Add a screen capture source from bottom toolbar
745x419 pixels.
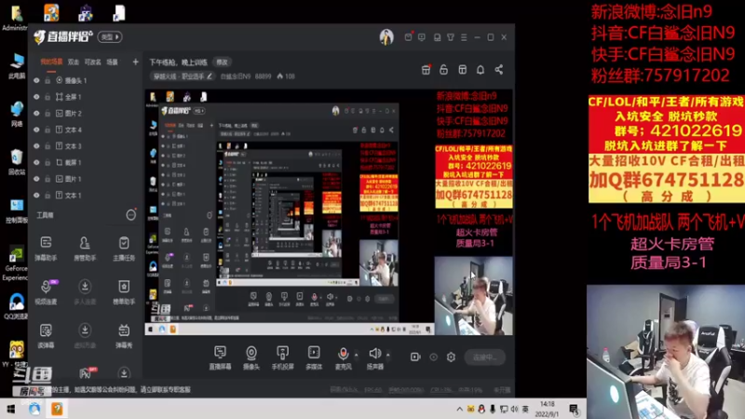point(220,358)
